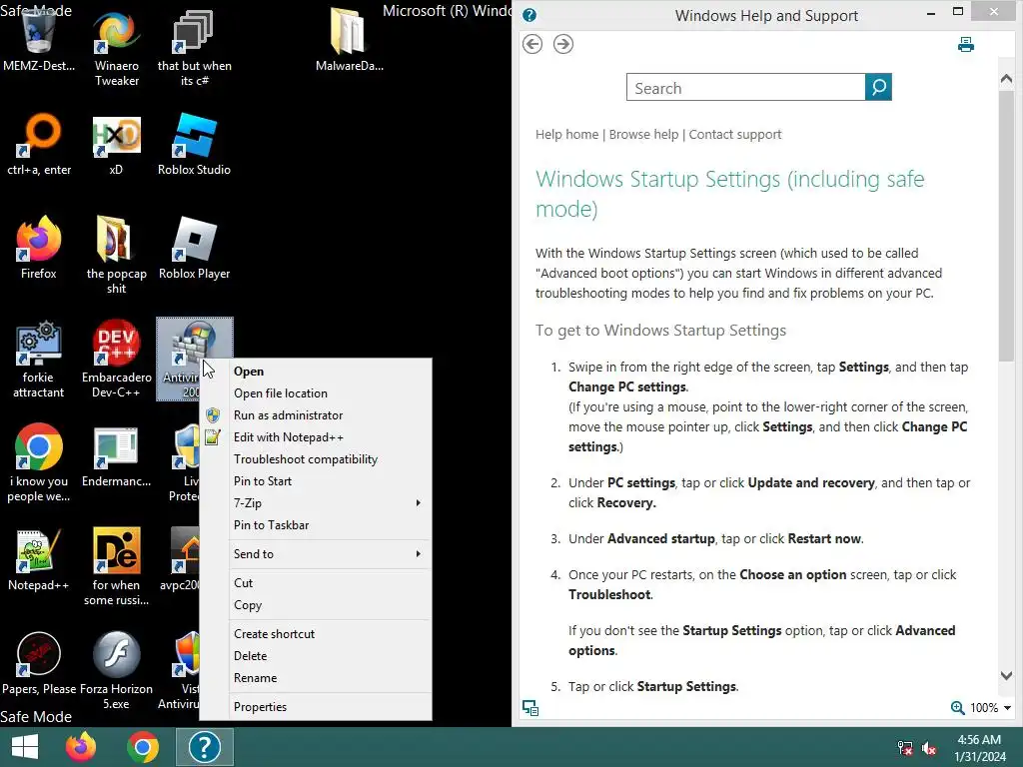Click the network tray icon
The image size is (1023, 767).
pos(905,749)
